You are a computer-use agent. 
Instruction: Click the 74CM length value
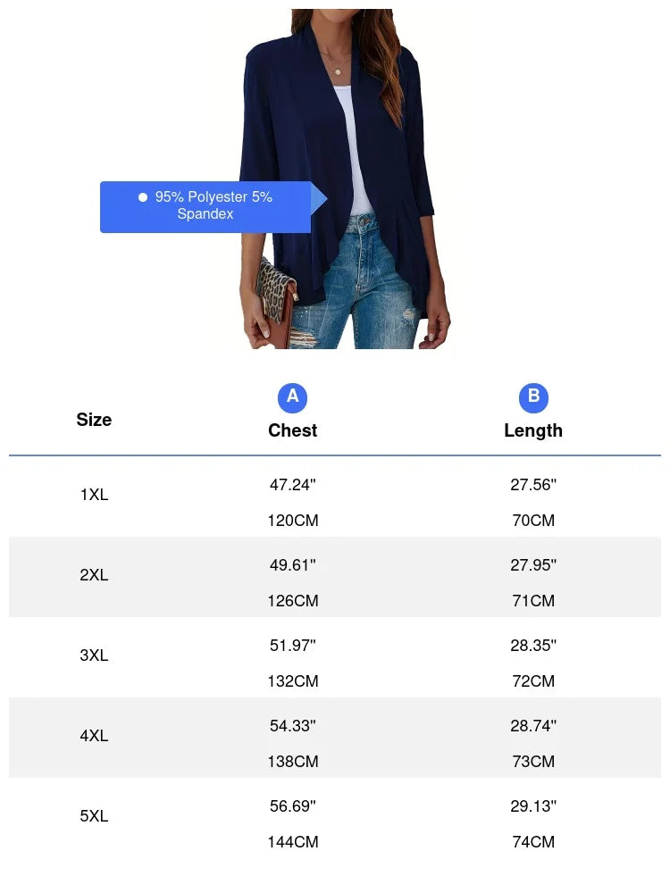pyautogui.click(x=533, y=842)
